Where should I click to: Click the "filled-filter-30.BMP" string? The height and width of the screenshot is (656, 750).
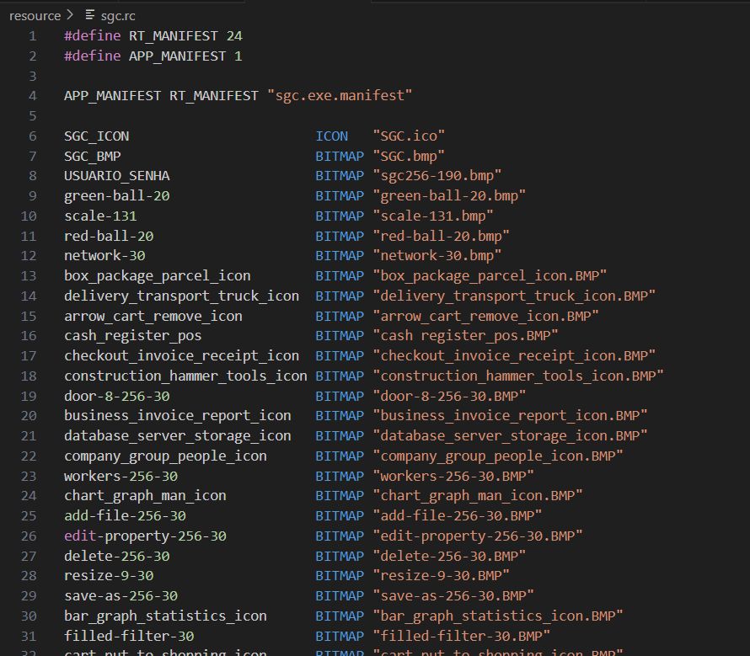tap(461, 636)
